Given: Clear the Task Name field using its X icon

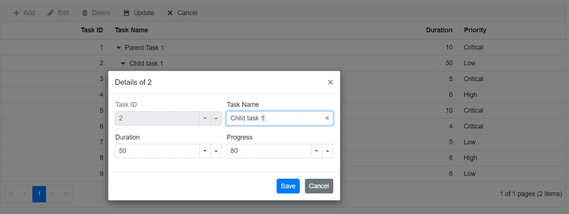Looking at the screenshot, I should [x=327, y=118].
